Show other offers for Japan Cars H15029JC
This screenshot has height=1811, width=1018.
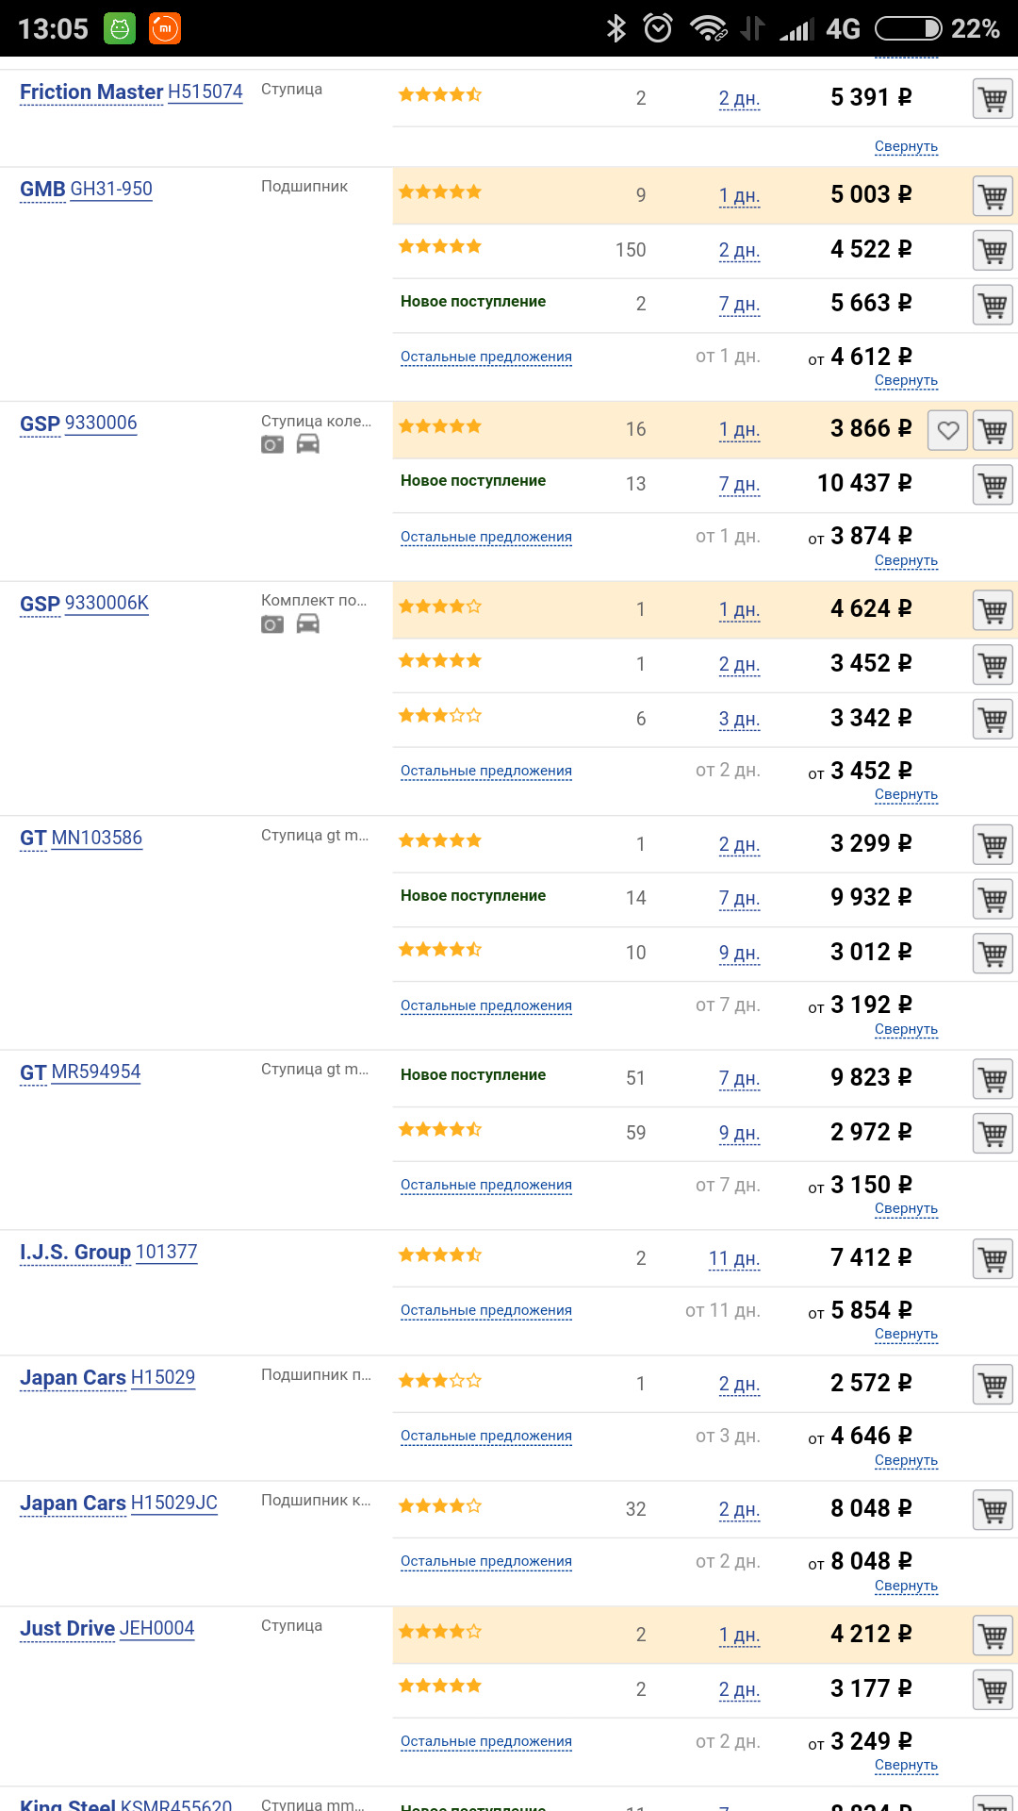point(485,1561)
